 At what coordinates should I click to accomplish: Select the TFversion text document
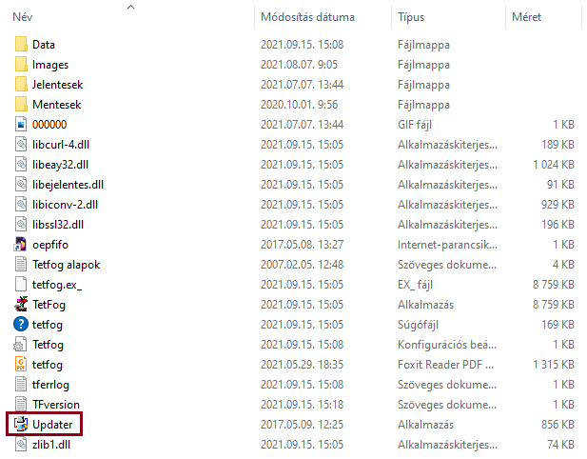tap(56, 405)
